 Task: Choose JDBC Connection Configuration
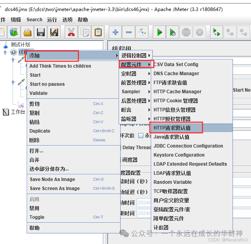[x=192, y=146]
